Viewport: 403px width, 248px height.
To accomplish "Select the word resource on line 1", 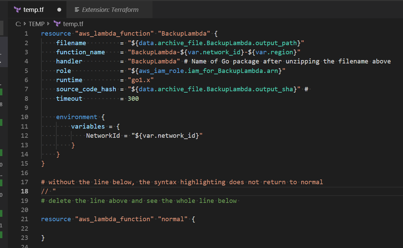I will click(x=56, y=33).
